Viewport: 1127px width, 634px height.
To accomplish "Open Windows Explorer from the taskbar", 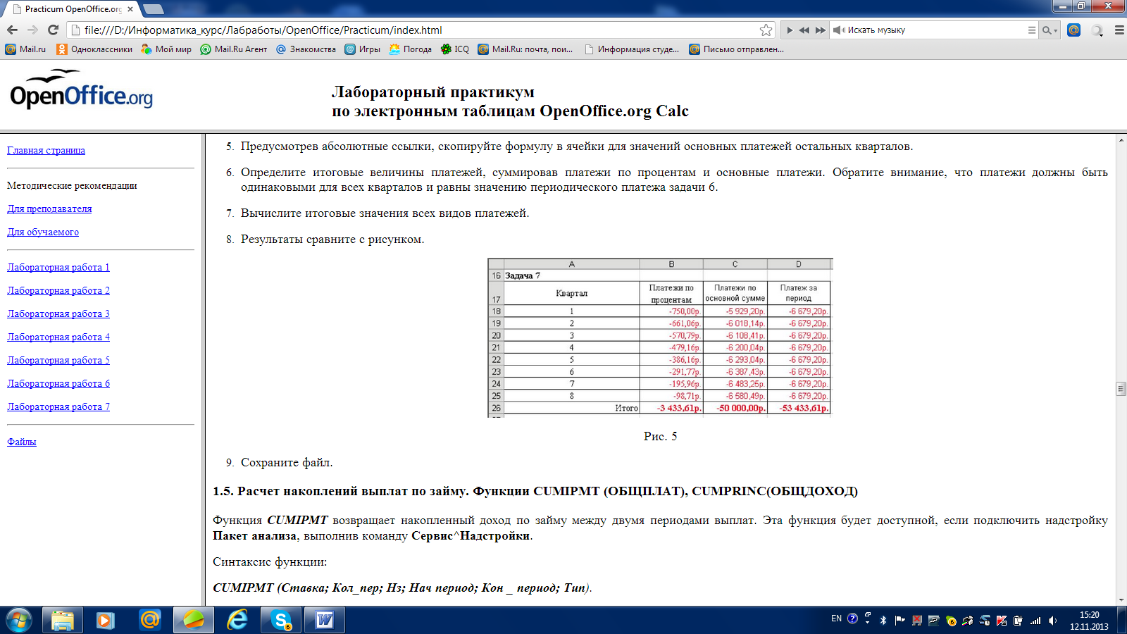I will (62, 620).
